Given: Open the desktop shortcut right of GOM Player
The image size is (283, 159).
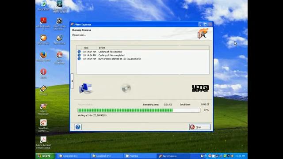Looking at the screenshot, I should (x=60, y=40).
